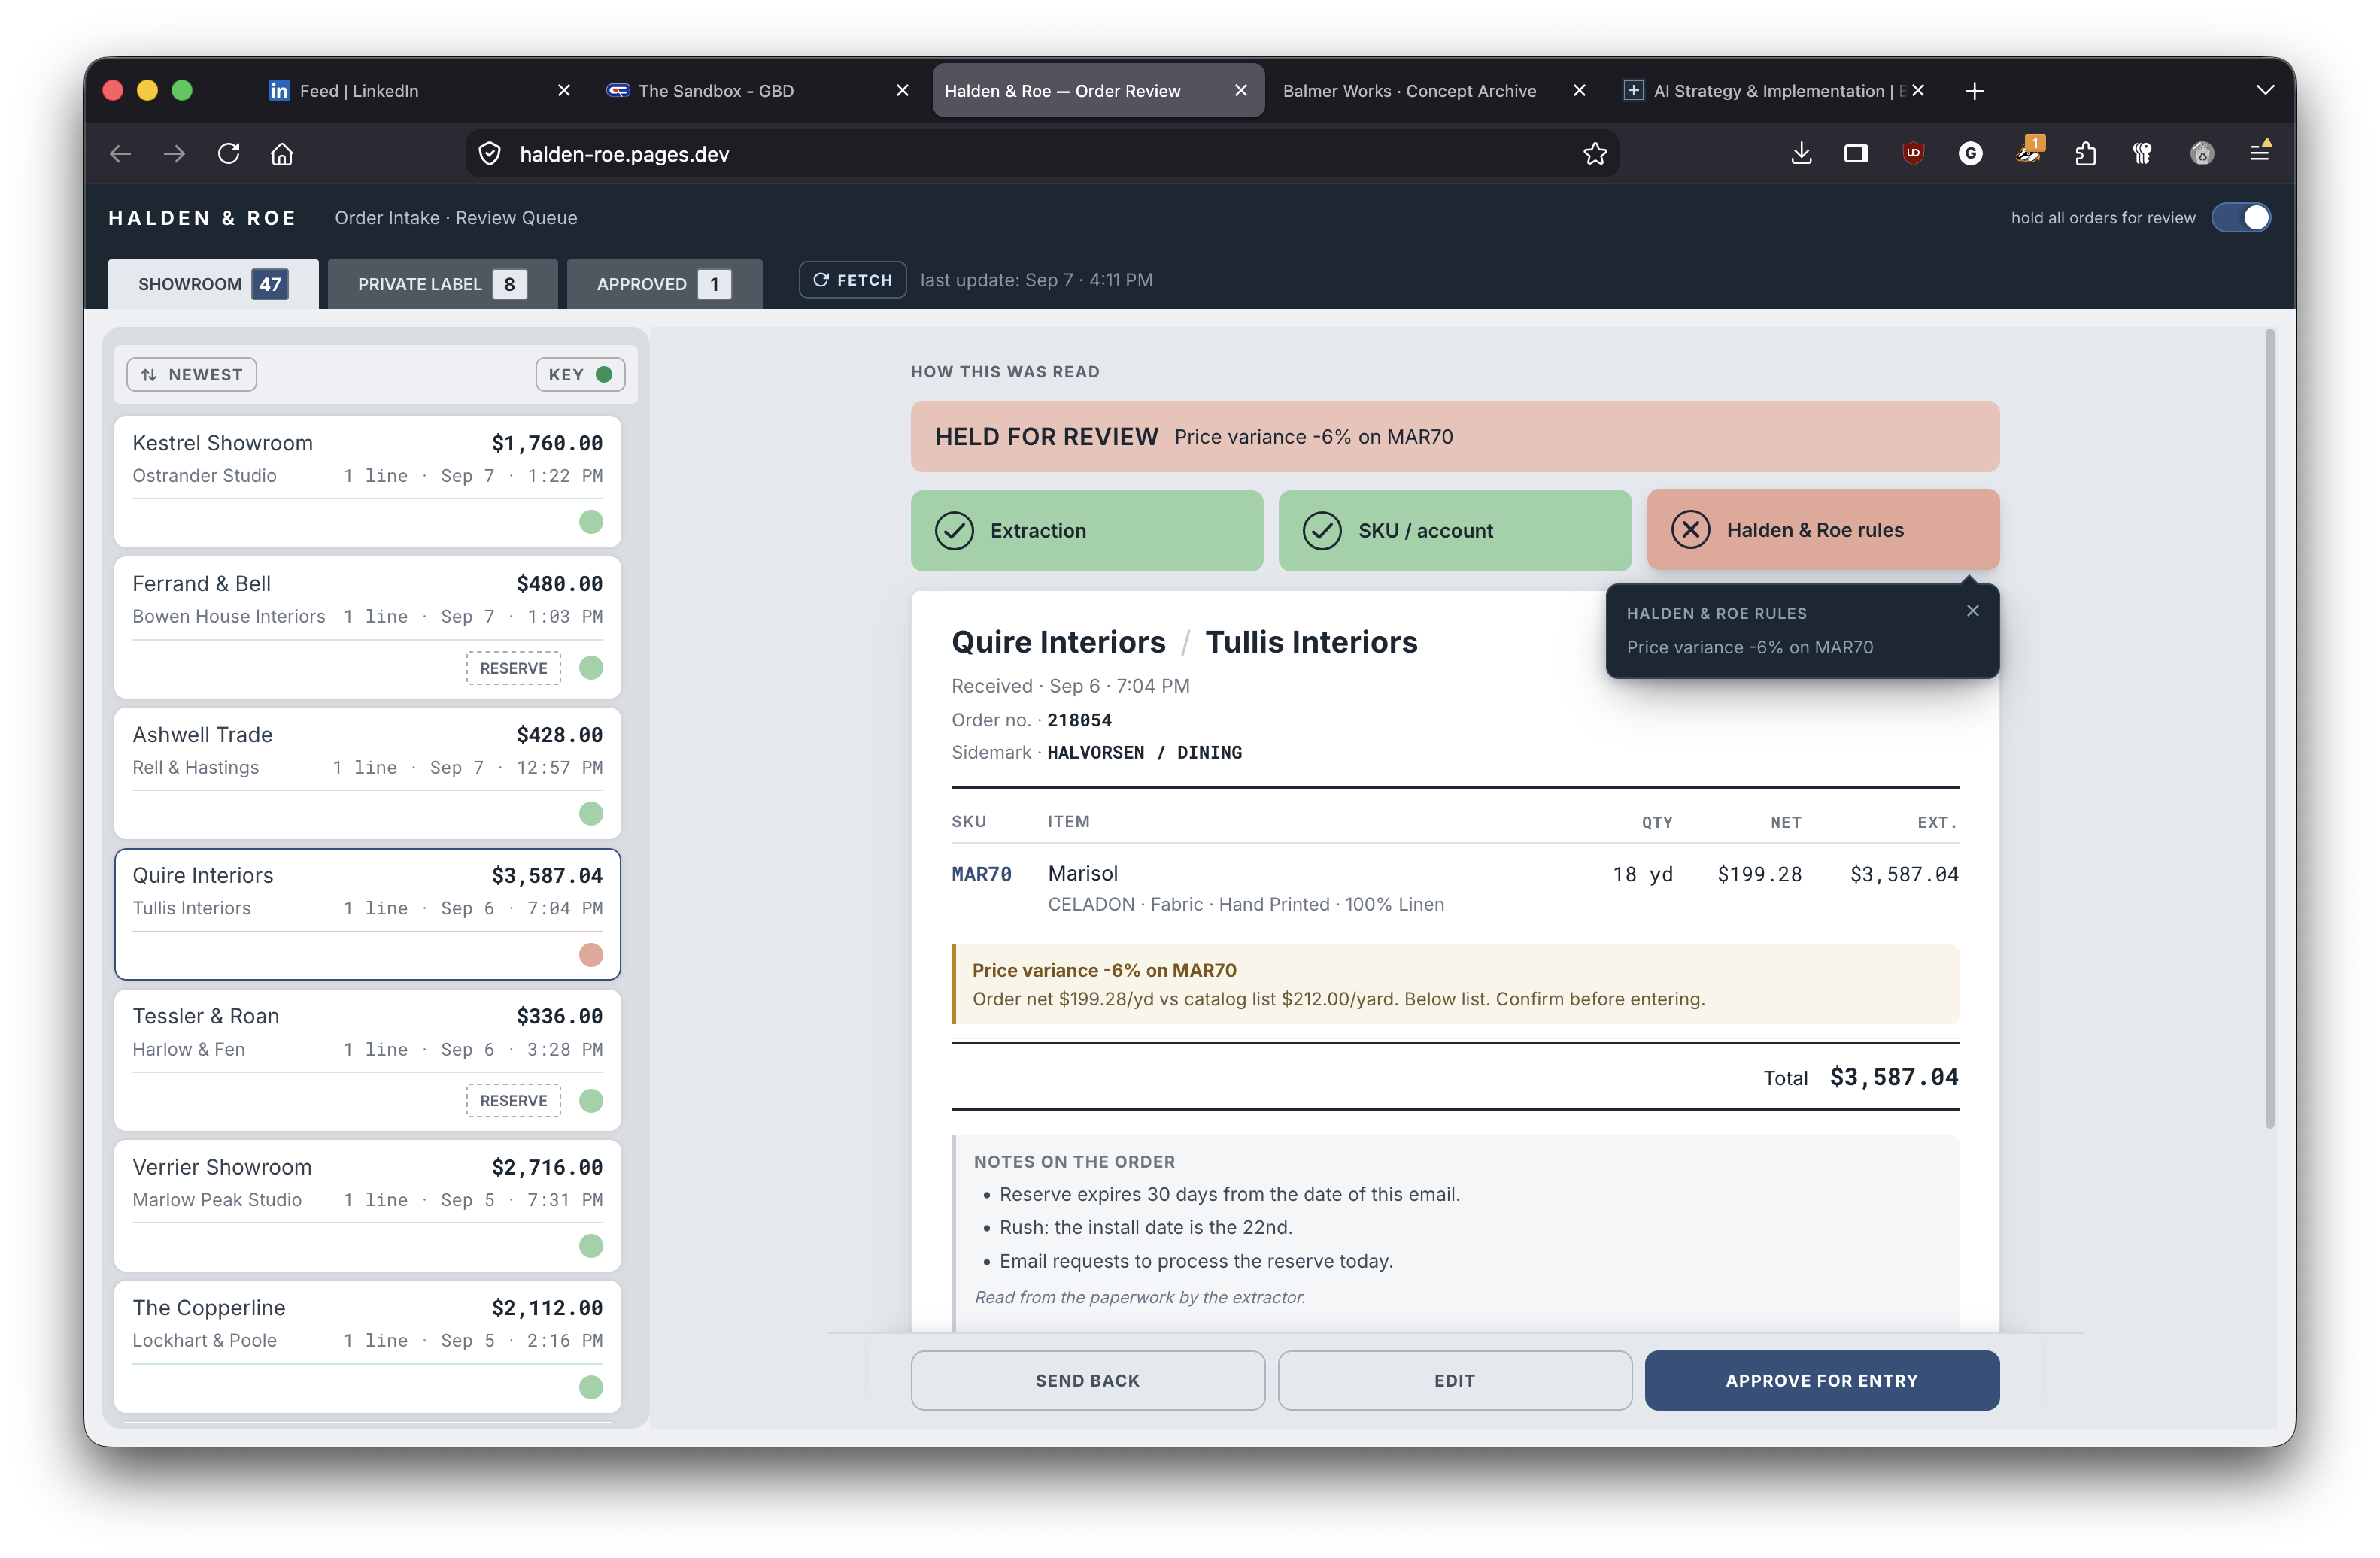The width and height of the screenshot is (2380, 1558).
Task: Click RESERVE tag on Tessler & Roan card
Action: [513, 1100]
